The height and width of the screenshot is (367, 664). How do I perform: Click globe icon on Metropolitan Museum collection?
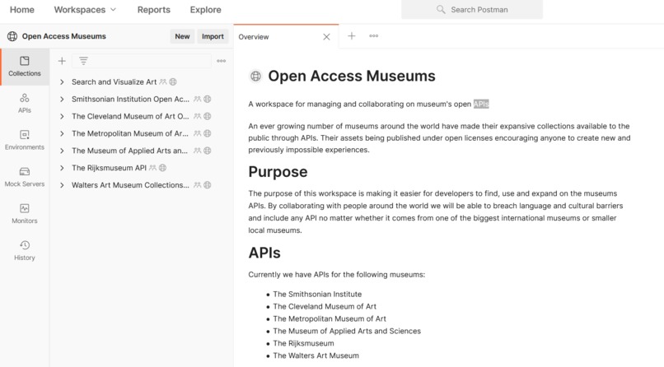click(207, 133)
